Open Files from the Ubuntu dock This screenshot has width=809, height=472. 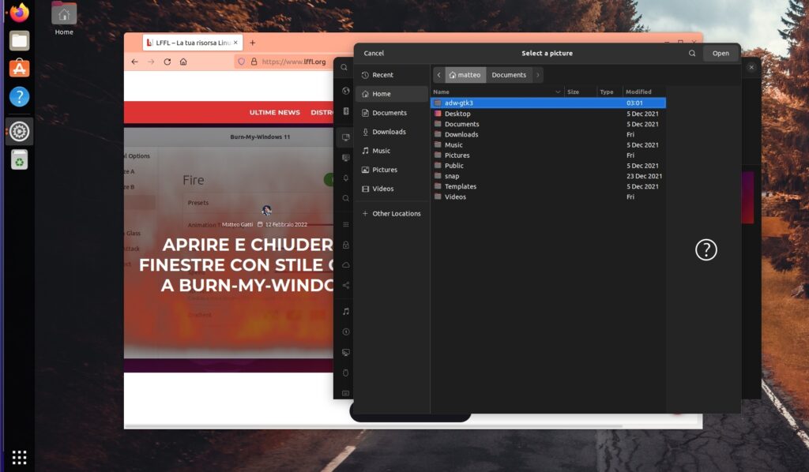(x=19, y=41)
